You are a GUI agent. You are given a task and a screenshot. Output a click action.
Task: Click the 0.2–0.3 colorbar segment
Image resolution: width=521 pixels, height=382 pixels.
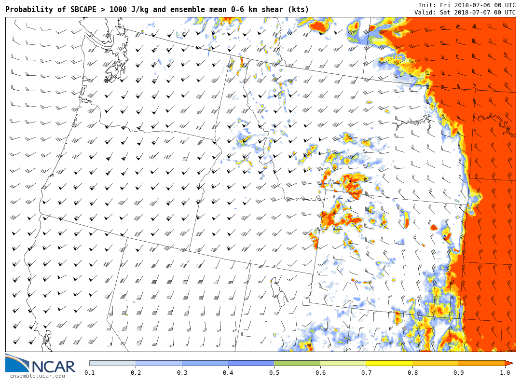159,363
